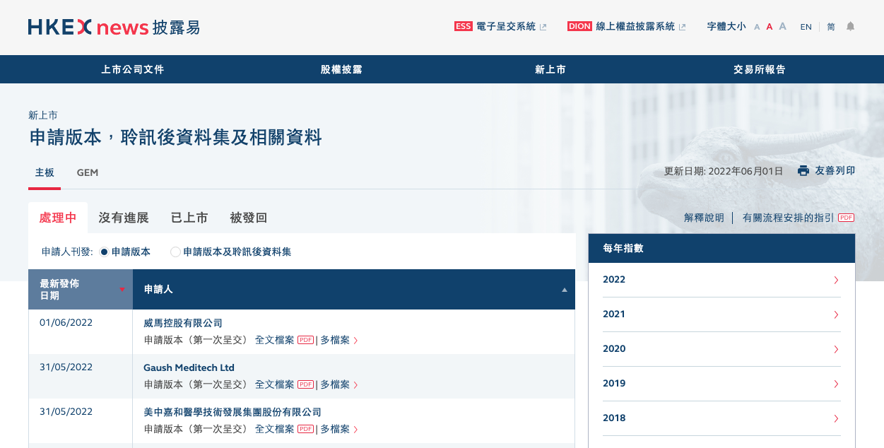
Task: Click the HKEX news logo
Action: [114, 27]
